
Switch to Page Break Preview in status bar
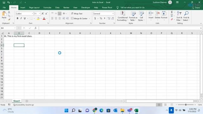(x=172, y=105)
